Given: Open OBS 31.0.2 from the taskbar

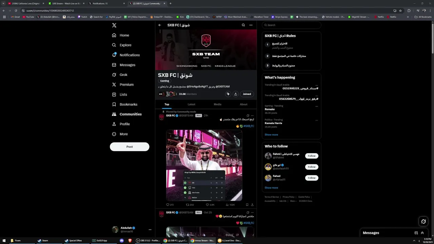Looking at the screenshot, I should 148,241.
